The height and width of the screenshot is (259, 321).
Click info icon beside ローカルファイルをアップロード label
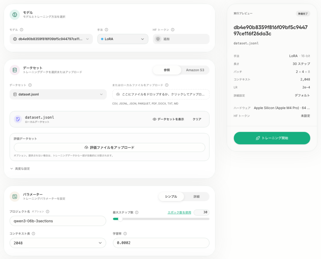[167, 85]
